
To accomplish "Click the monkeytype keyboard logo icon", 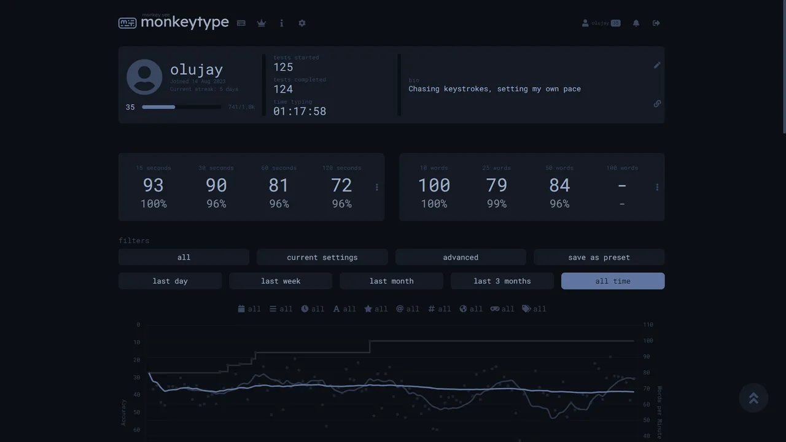I will point(127,23).
